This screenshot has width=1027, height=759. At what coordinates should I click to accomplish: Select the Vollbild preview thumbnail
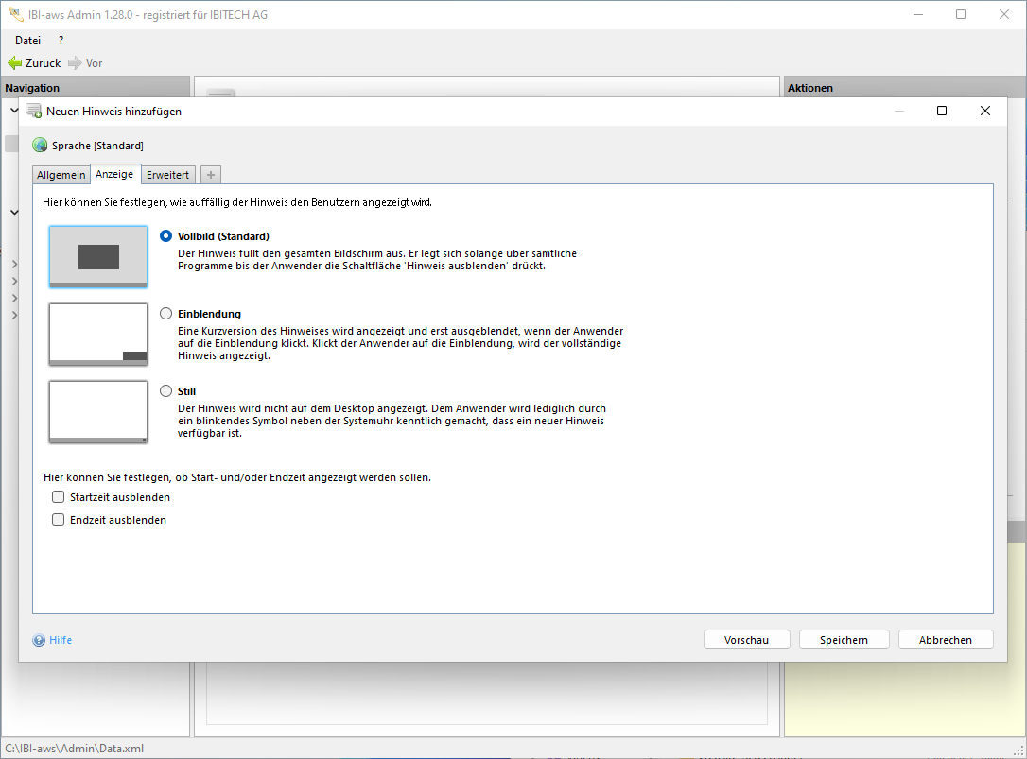pos(98,256)
